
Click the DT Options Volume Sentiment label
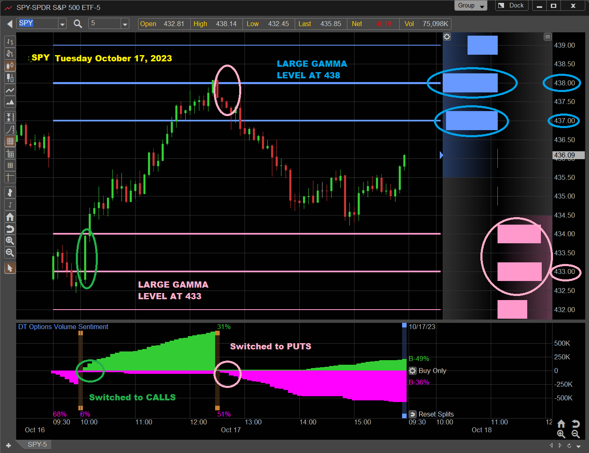coord(63,327)
